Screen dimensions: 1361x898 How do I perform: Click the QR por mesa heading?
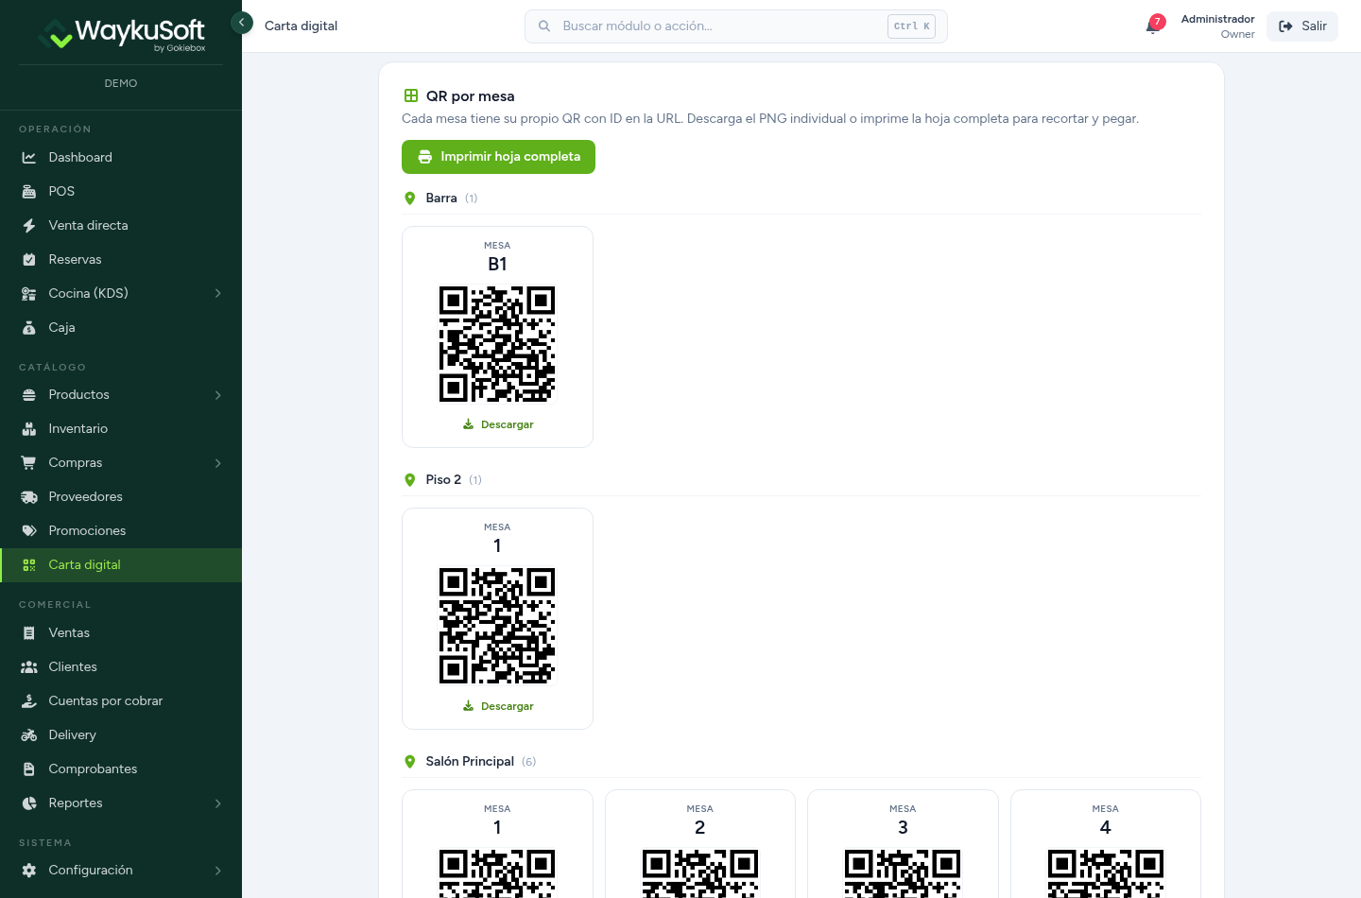pos(471,96)
